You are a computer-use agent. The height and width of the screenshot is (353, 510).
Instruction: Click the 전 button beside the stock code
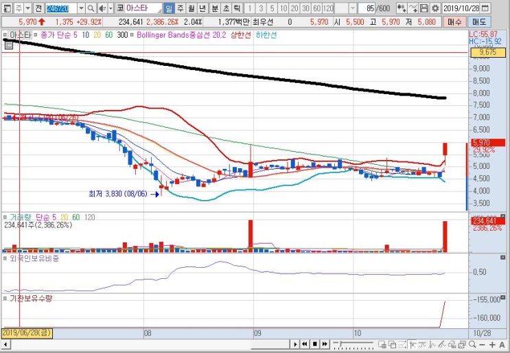[x=38, y=8]
